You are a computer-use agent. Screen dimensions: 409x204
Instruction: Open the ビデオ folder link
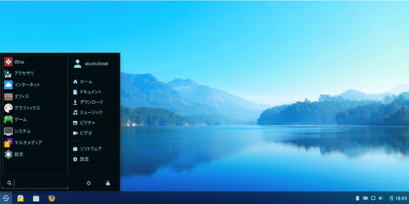[x=86, y=133]
